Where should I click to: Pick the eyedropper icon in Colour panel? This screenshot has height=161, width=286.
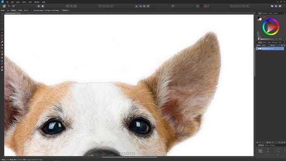coord(264,17)
